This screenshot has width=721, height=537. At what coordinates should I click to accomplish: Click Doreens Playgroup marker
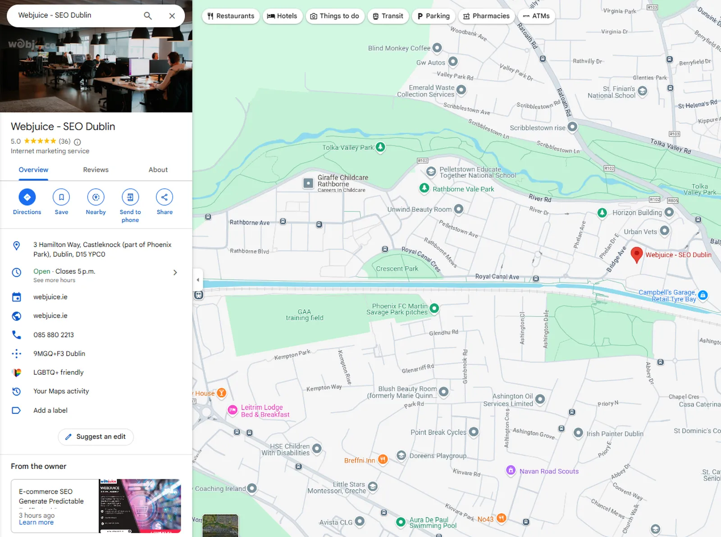pos(402,455)
